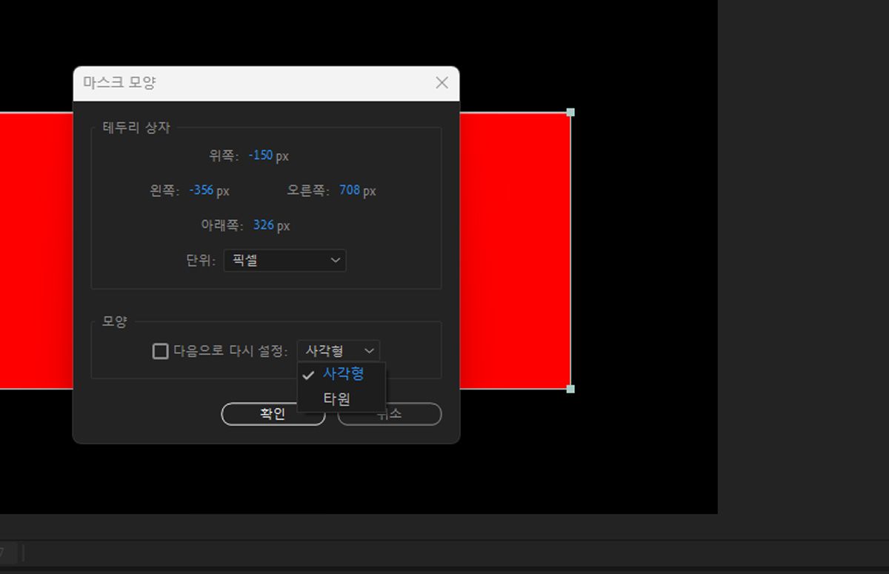
Task: Open the shape reset dropdown showing 사각형
Action: (x=339, y=350)
